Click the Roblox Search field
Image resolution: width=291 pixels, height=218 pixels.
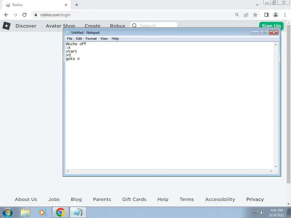154,25
